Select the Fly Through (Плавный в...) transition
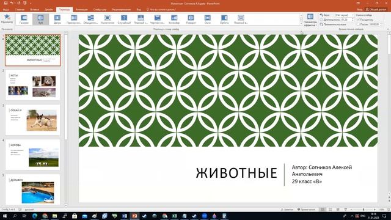Screen dimensions: 391x220 (x=241, y=19)
